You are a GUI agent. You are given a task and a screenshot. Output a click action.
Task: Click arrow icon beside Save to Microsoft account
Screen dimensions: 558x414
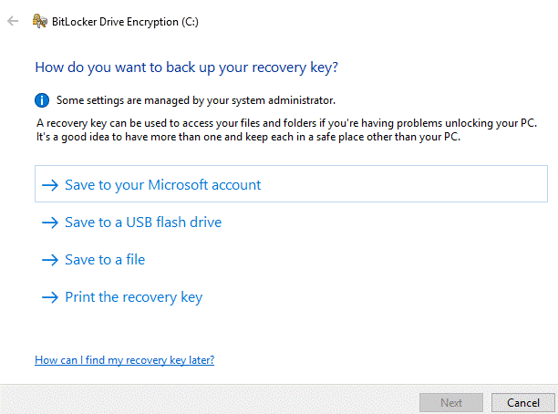tap(49, 185)
